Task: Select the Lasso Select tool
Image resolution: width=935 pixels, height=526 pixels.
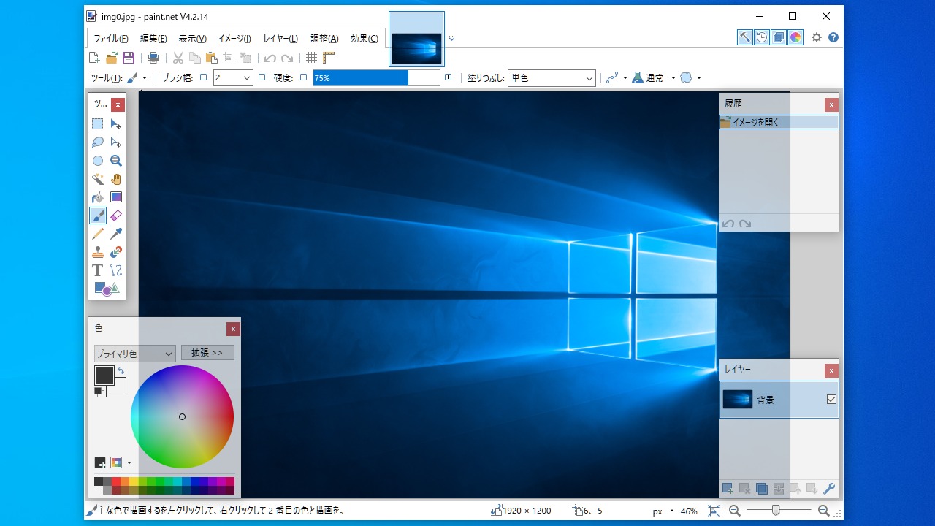Action: (98, 142)
